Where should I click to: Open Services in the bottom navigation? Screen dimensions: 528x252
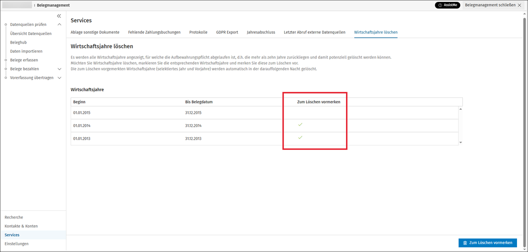[x=12, y=235]
